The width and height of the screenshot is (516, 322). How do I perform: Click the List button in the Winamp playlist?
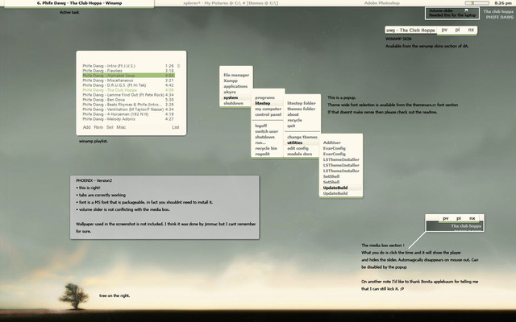coord(176,127)
